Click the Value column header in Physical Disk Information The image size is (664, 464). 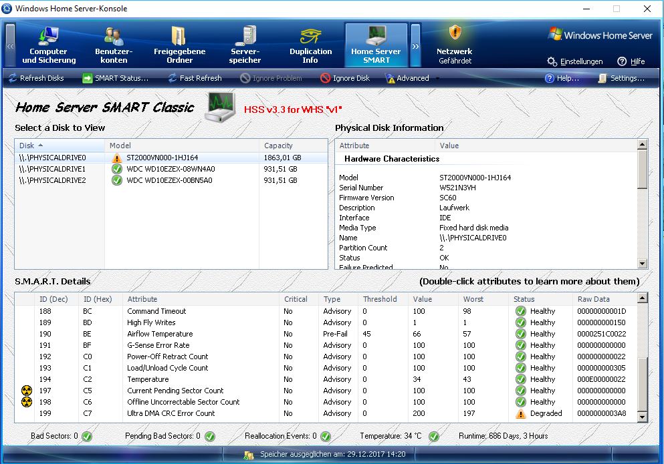pos(536,146)
